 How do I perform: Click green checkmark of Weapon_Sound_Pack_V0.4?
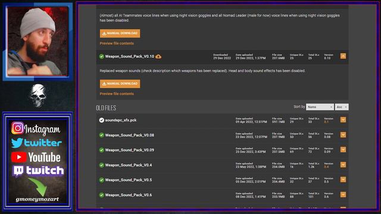102,165
